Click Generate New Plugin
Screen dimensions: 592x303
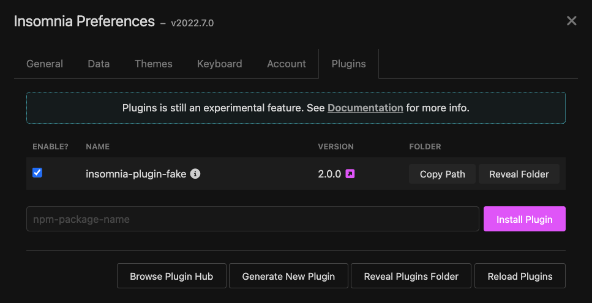click(x=288, y=276)
